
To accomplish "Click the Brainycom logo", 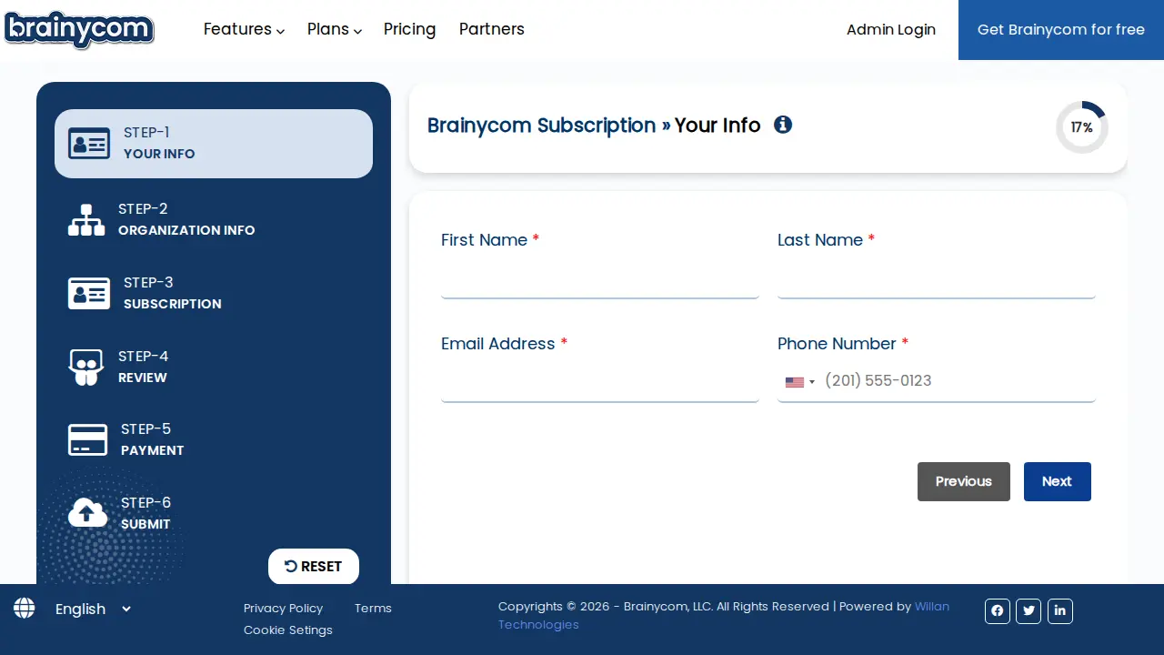I will point(79,30).
